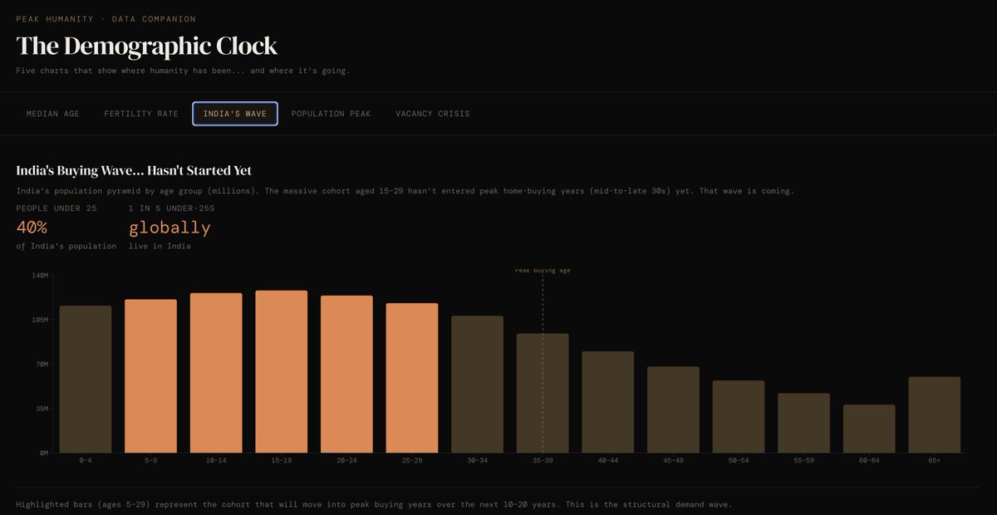Click the 40-44 age group bar

click(608, 402)
